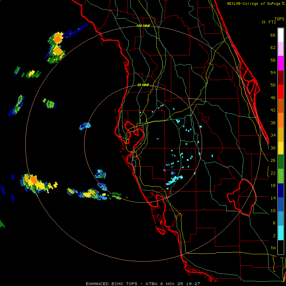Viewport: 286px width, 286px height.
Task: Click the white swatch in the tops legend
Action: tap(281, 35)
